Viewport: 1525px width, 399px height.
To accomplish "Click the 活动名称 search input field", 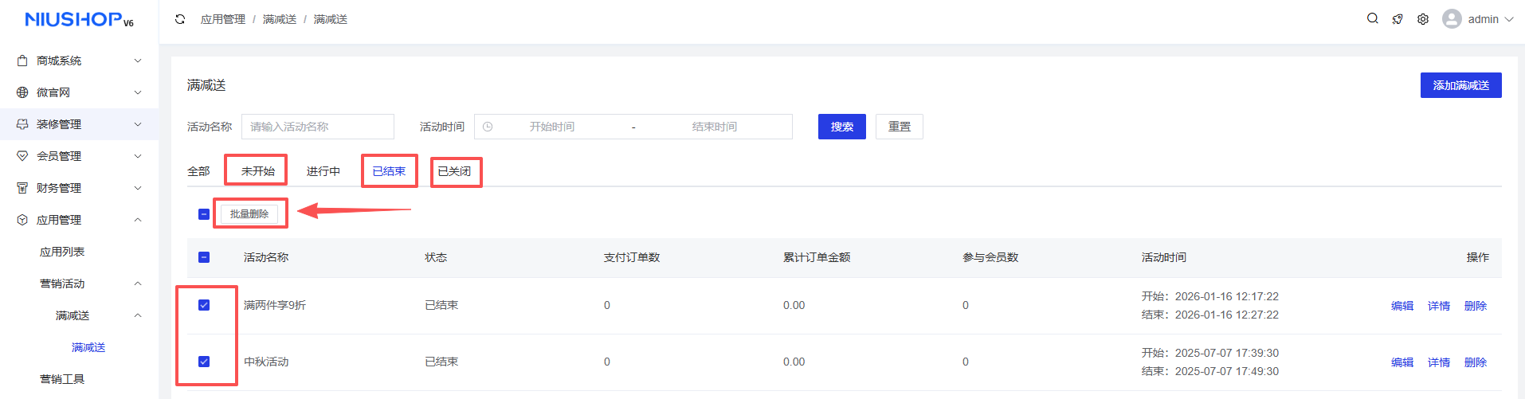I will tap(317, 127).
